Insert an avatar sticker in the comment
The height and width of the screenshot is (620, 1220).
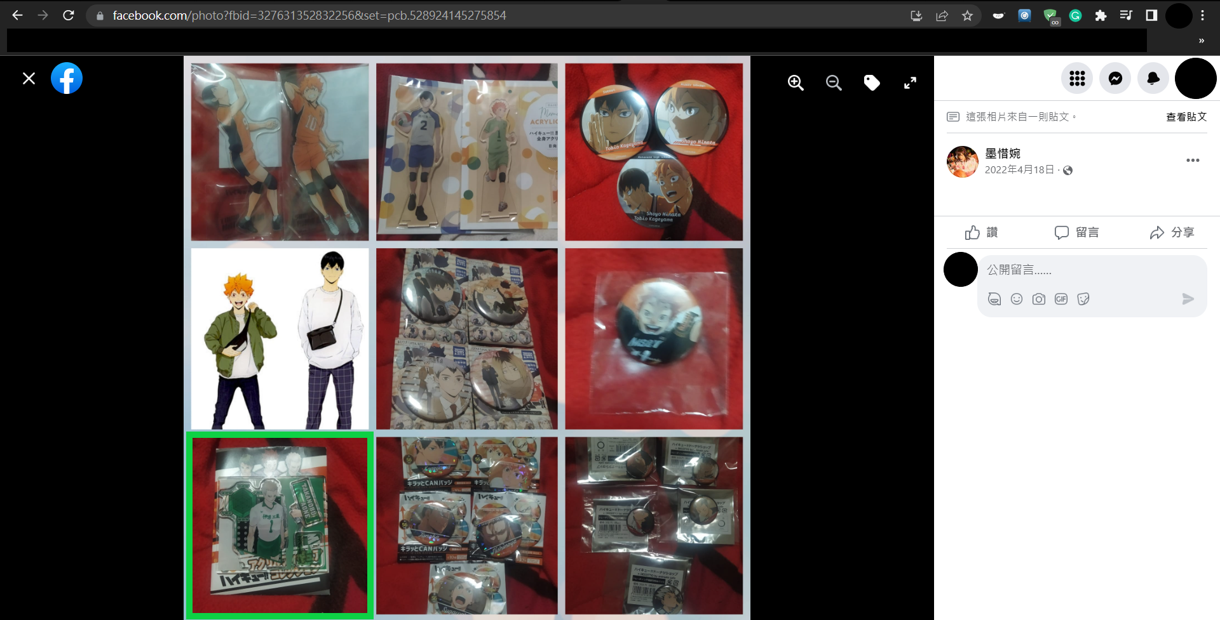click(x=994, y=299)
